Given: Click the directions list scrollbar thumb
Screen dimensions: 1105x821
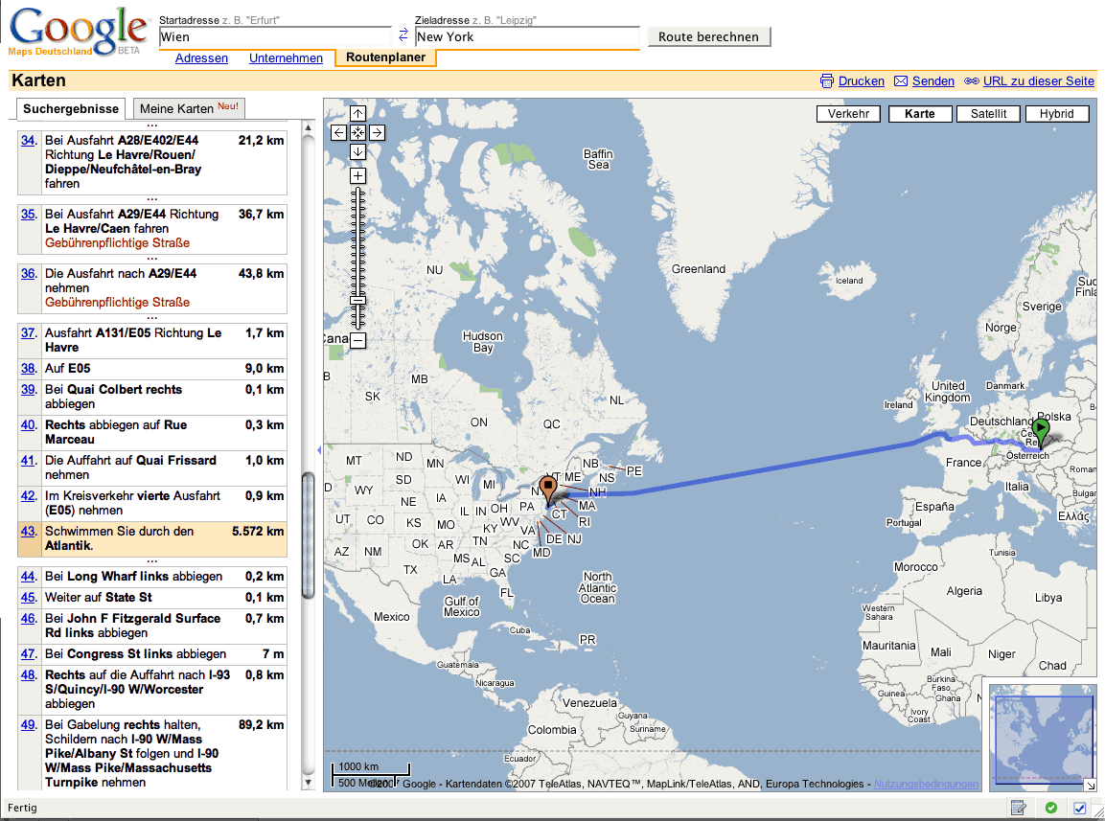Looking at the screenshot, I should (308, 536).
